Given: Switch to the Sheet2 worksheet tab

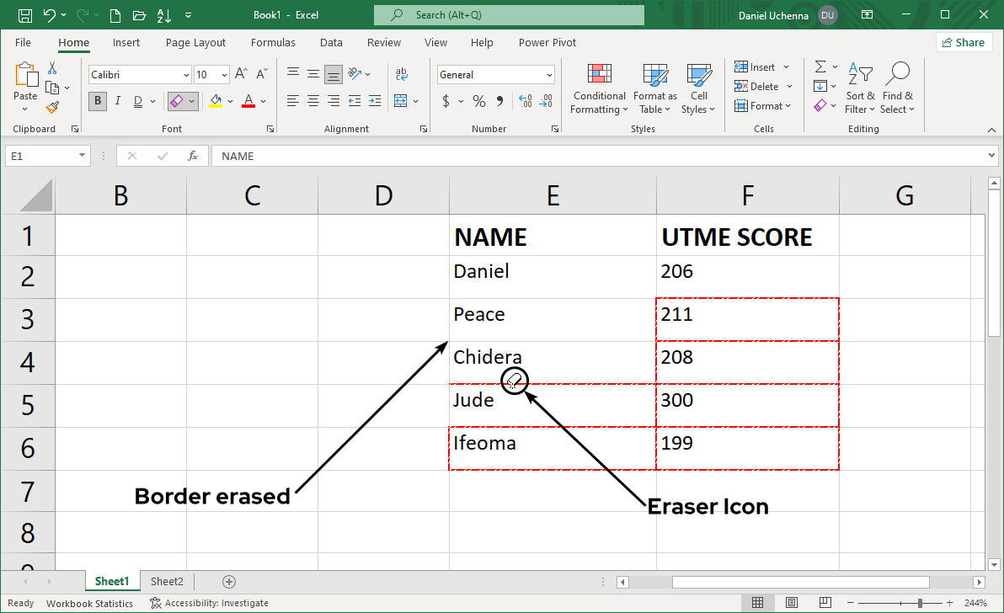Looking at the screenshot, I should pos(167,581).
